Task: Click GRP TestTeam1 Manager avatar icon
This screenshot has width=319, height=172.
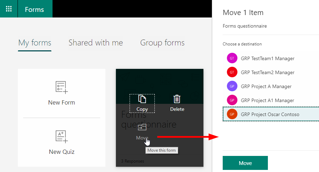Action: 232,58
